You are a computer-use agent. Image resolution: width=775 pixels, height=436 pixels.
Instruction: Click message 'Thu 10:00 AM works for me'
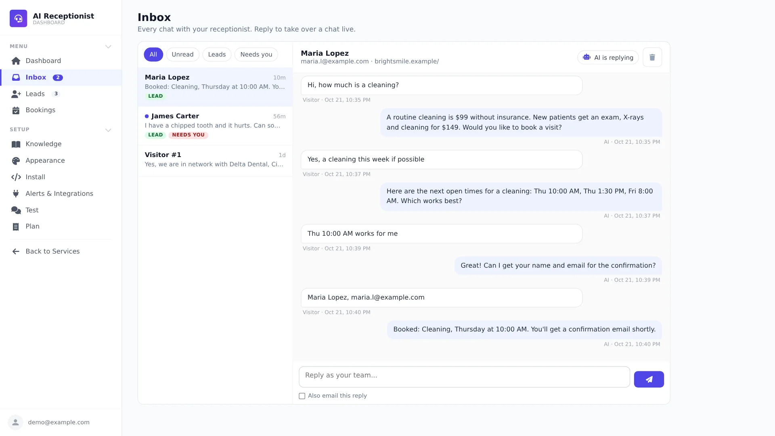[442, 234]
